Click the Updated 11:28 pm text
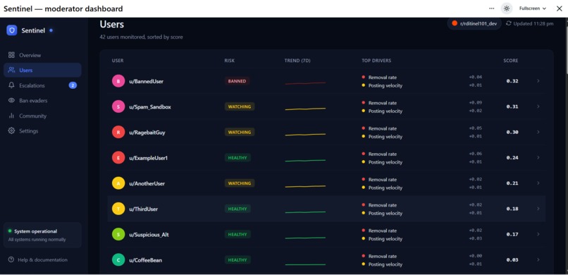This screenshot has width=568, height=275. [533, 23]
